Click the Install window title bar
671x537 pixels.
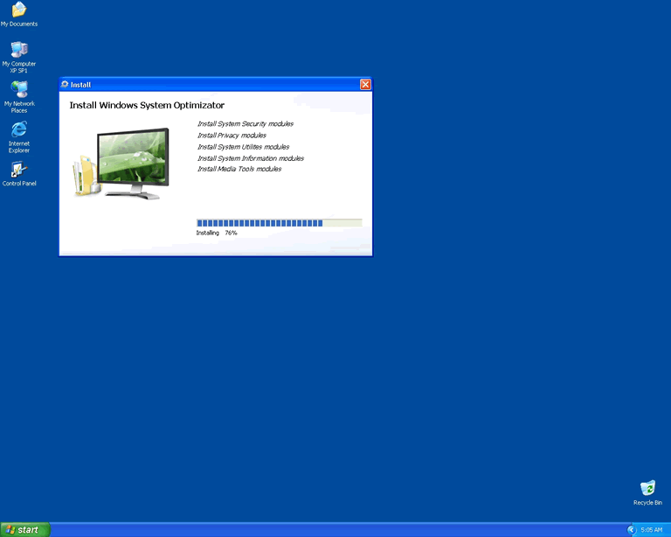pyautogui.click(x=210, y=85)
